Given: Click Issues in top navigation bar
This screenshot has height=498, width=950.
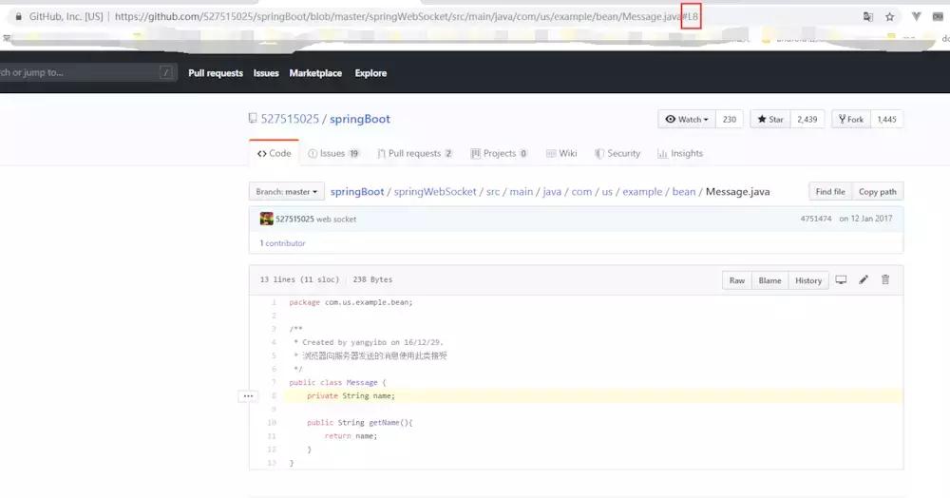Looking at the screenshot, I should coord(266,72).
